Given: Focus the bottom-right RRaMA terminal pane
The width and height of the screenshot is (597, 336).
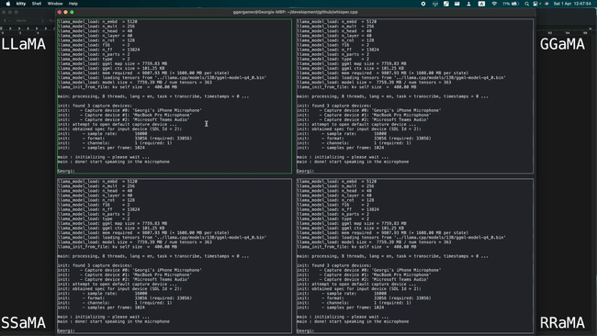Looking at the screenshot, I should tap(415, 256).
